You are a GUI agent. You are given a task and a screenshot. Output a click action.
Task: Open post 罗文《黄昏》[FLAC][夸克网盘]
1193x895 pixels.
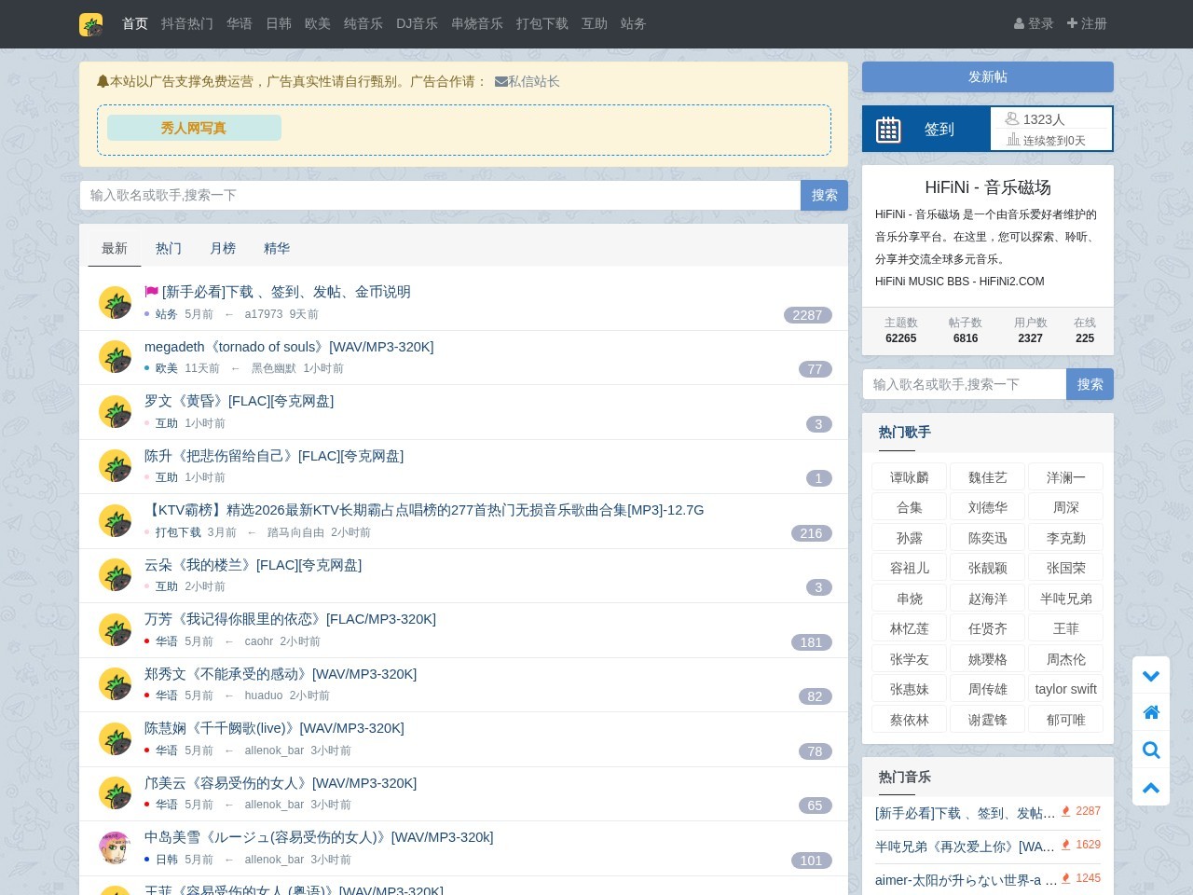click(x=239, y=401)
